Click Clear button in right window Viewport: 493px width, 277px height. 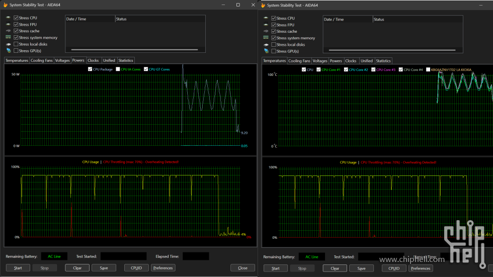335,268
